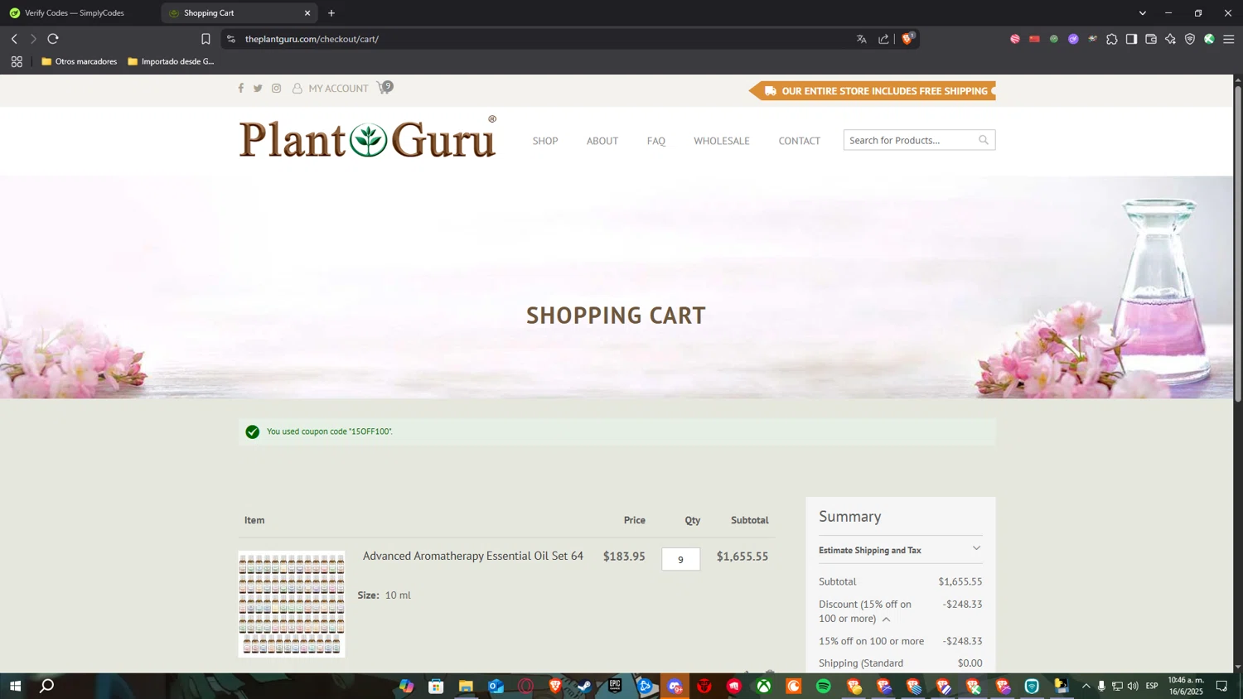Click the ESP language indicator
This screenshot has width=1243, height=699.
click(x=1152, y=686)
